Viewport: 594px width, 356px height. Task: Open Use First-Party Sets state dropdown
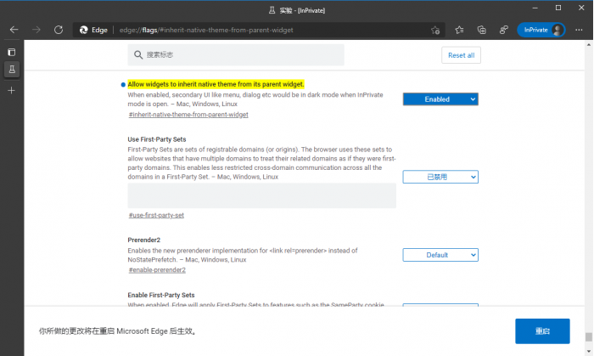[440, 178]
